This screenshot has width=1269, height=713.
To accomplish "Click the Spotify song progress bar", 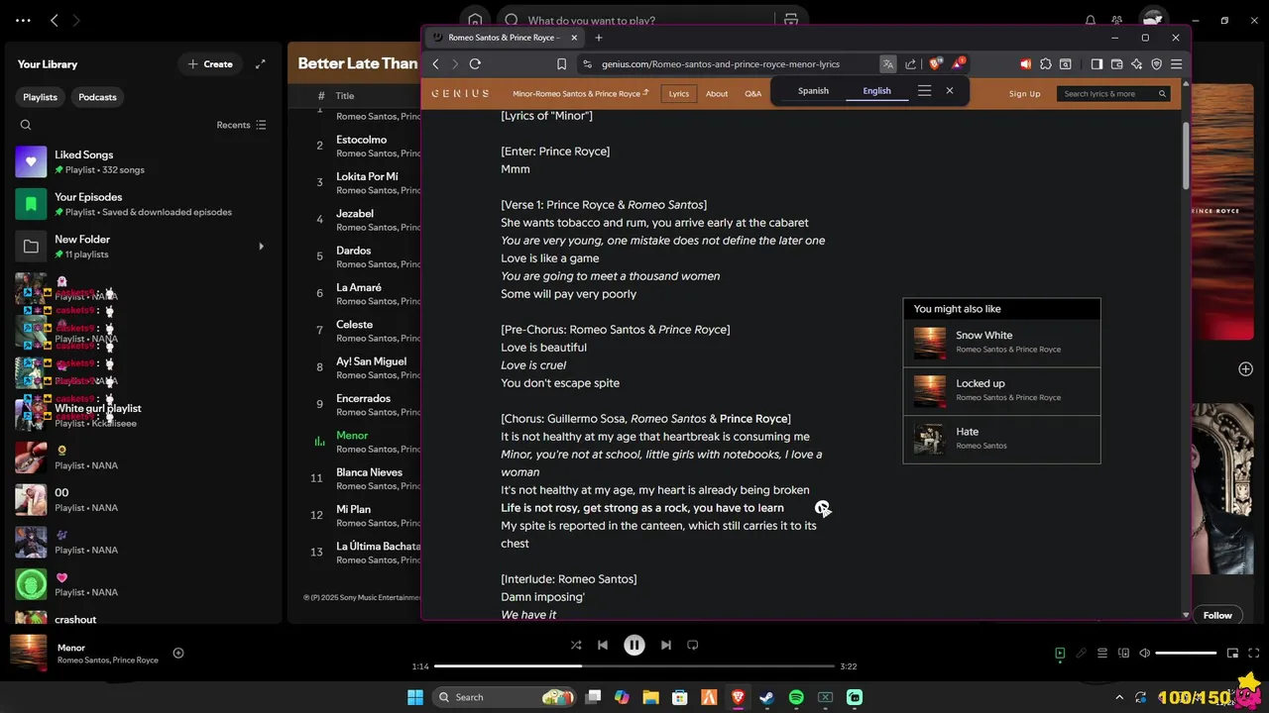I will point(634,666).
